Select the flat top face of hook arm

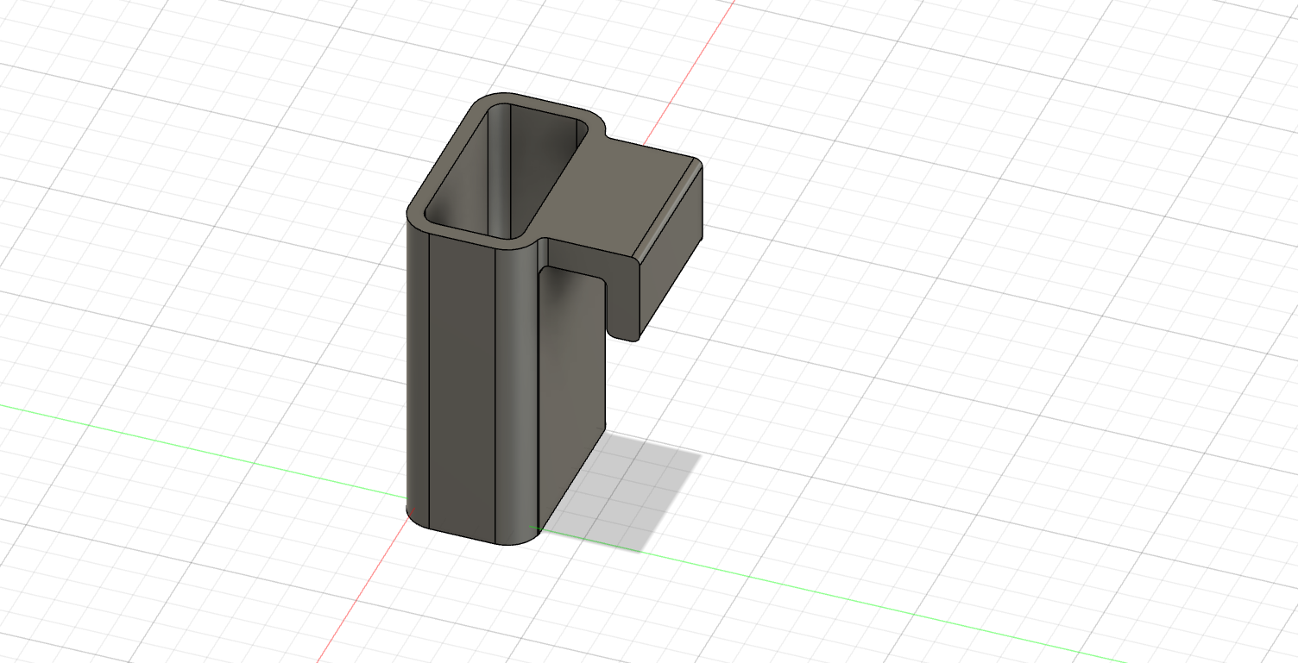pyautogui.click(x=616, y=194)
